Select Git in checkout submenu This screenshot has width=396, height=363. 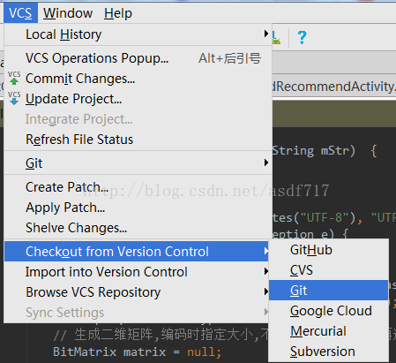(329, 291)
